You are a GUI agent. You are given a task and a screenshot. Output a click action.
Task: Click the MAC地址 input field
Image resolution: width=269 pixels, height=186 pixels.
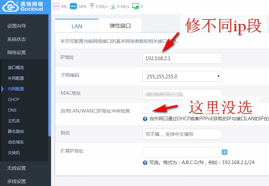[182, 94]
